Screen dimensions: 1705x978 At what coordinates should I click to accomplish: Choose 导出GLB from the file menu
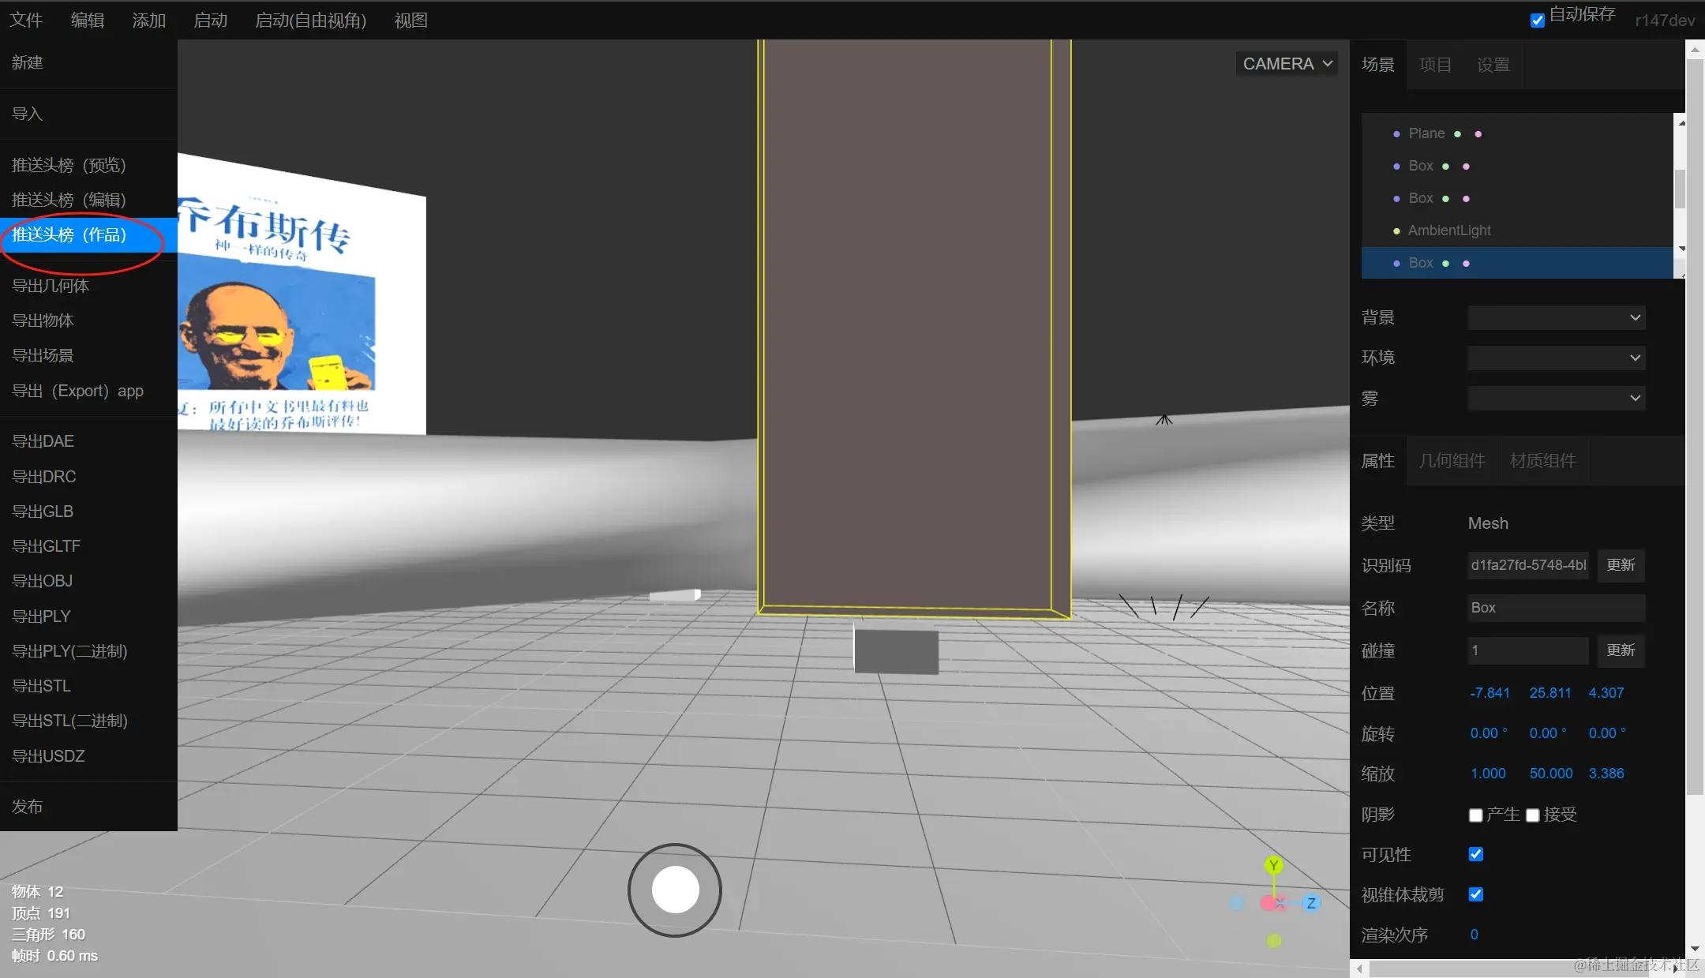coord(43,511)
